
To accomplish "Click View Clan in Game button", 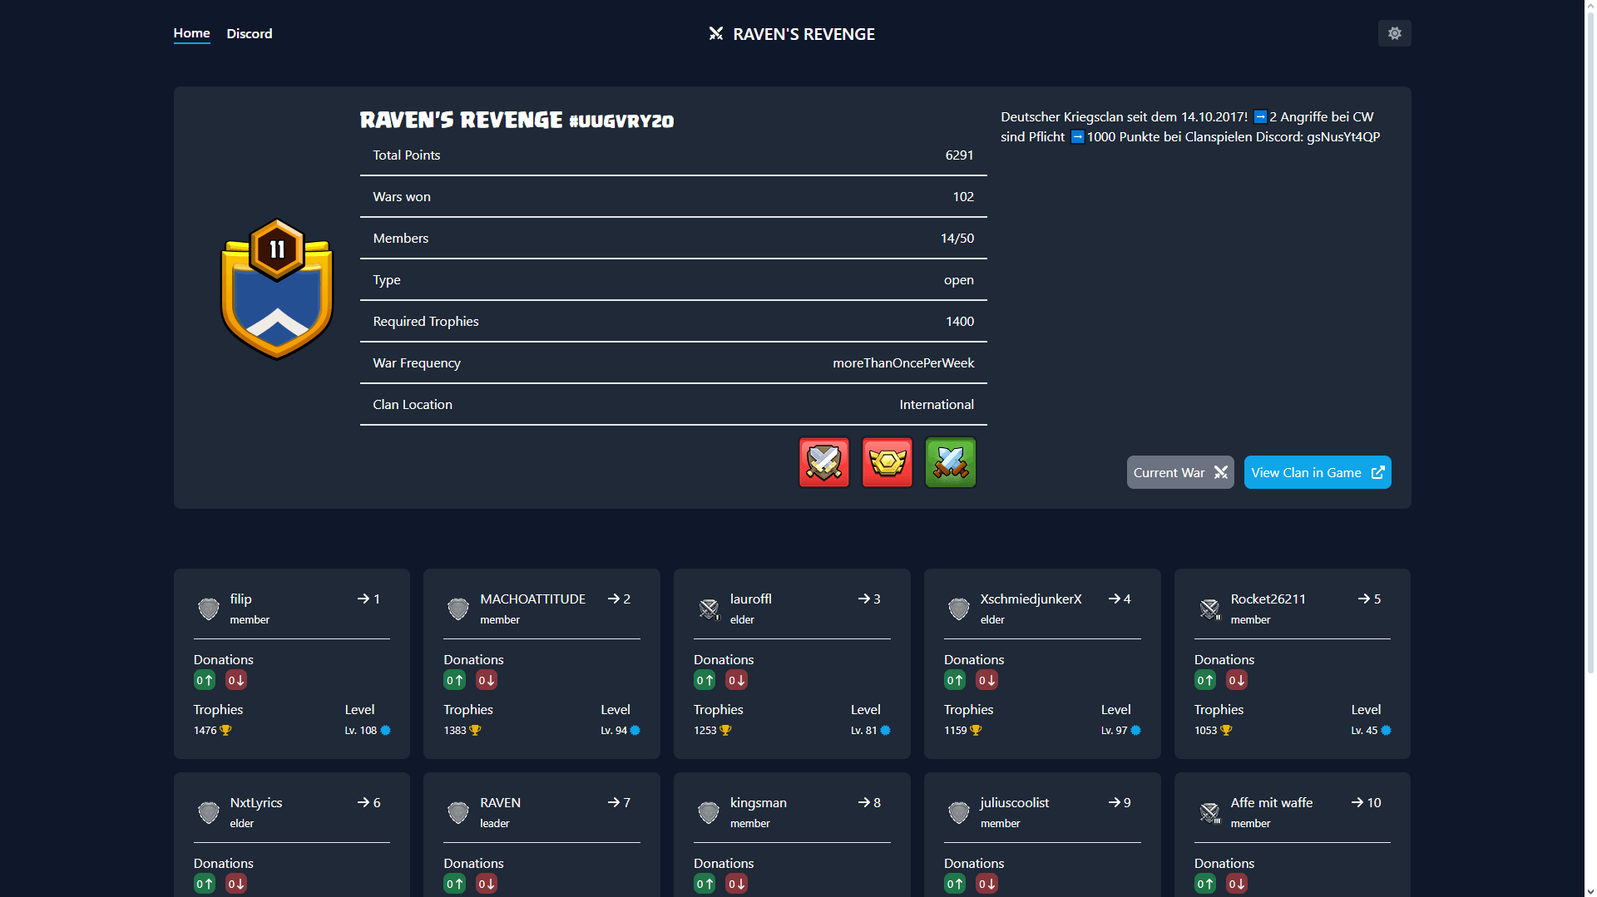I will (x=1318, y=472).
